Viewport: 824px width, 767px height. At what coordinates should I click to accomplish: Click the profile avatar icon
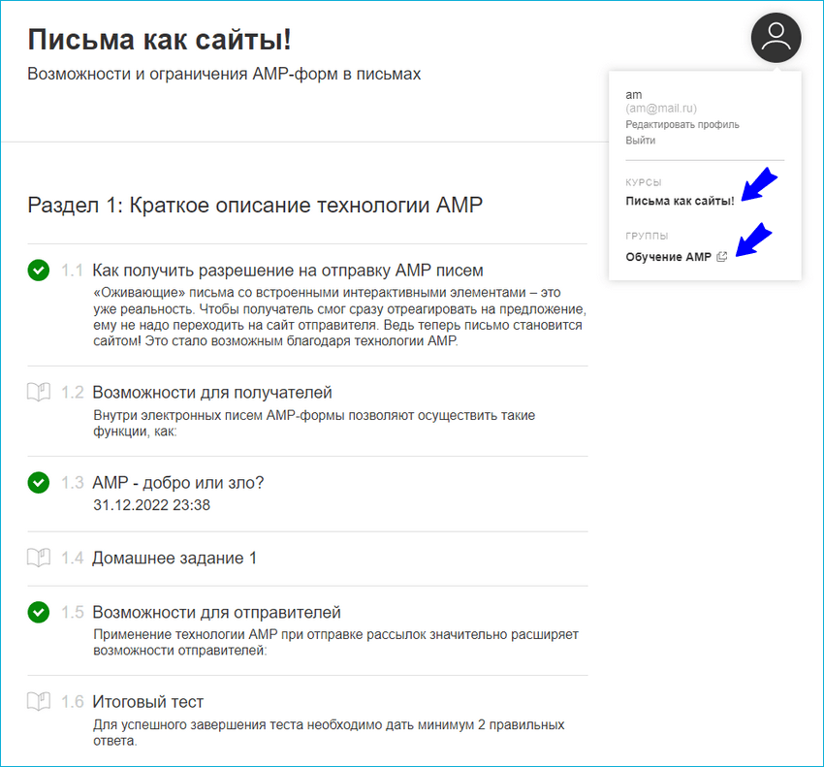point(775,38)
